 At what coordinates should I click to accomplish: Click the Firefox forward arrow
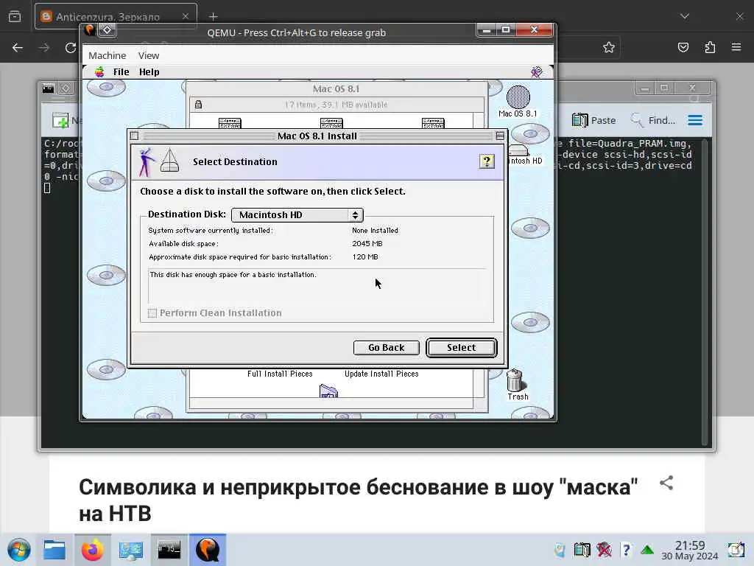pyautogui.click(x=44, y=48)
